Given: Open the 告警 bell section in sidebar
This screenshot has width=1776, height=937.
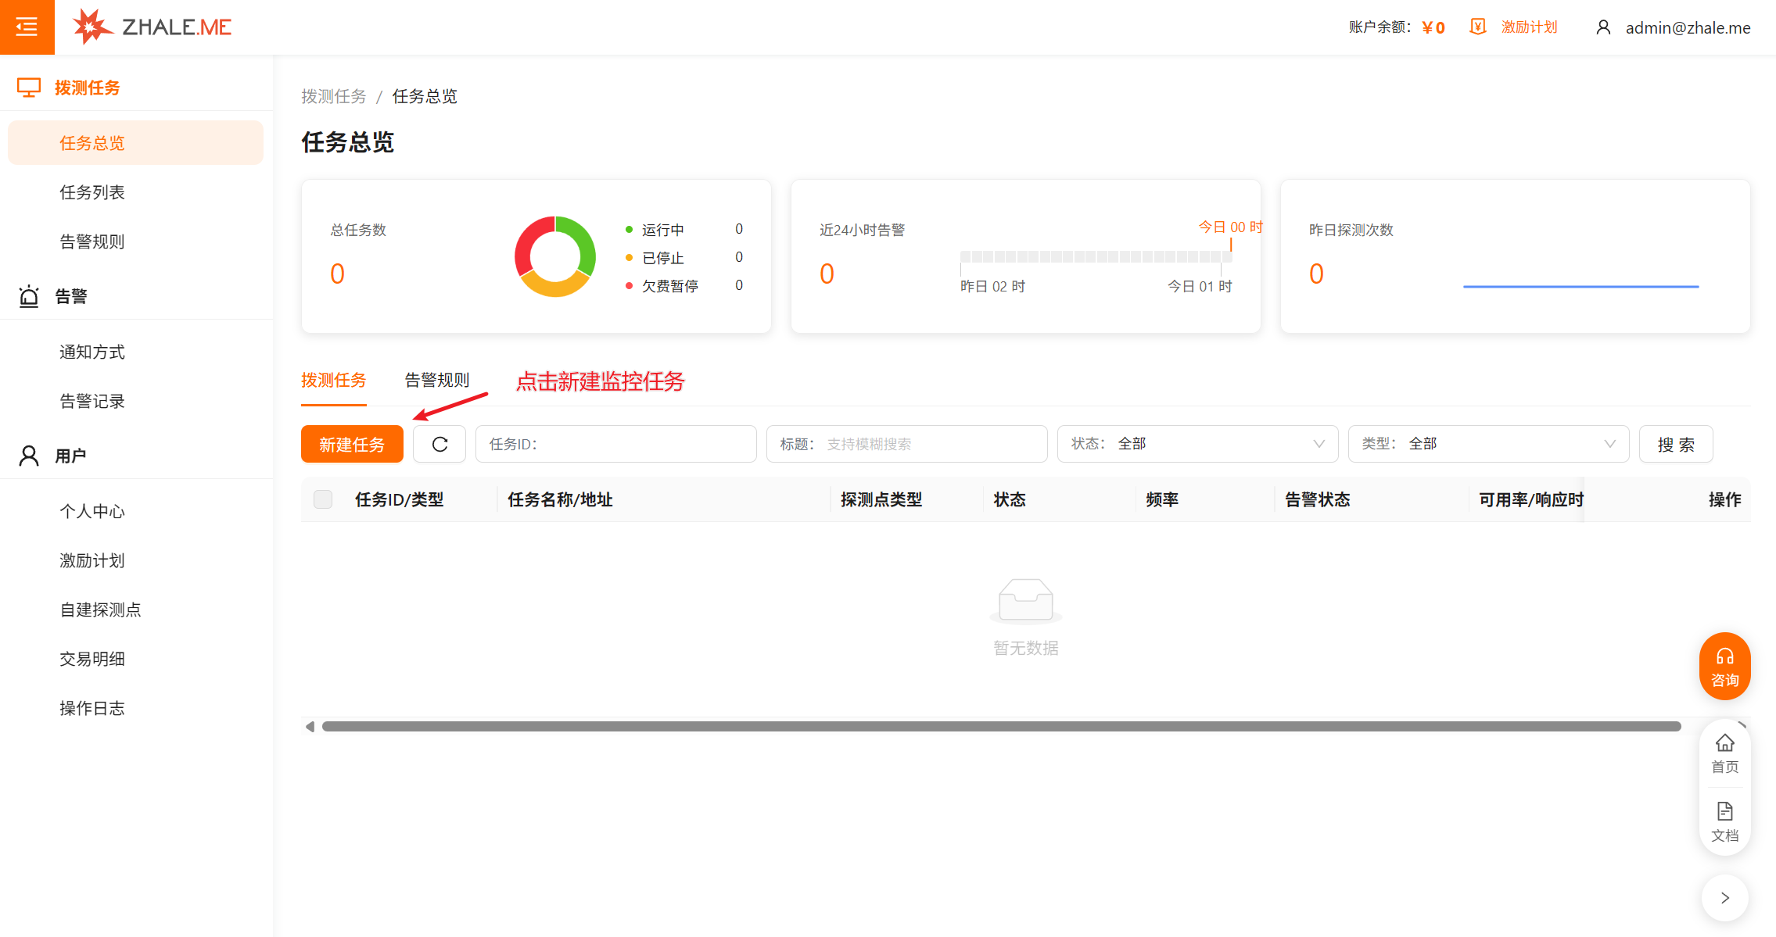Looking at the screenshot, I should tap(29, 296).
